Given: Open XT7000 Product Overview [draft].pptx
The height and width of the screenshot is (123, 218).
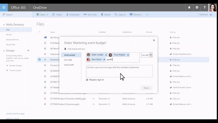Looking at the screenshot, I should click(68, 99).
